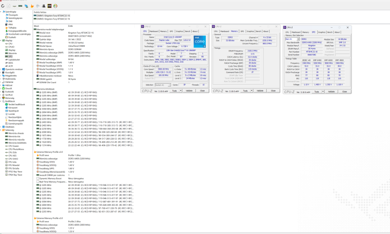Click the Mező column header
This screenshot has width=390, height=234.
(36, 26)
